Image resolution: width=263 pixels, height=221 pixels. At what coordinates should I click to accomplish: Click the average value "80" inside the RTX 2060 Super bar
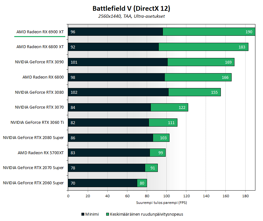click(x=142, y=183)
